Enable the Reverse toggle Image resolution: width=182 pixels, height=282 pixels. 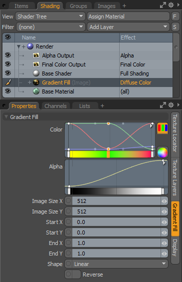73,274
